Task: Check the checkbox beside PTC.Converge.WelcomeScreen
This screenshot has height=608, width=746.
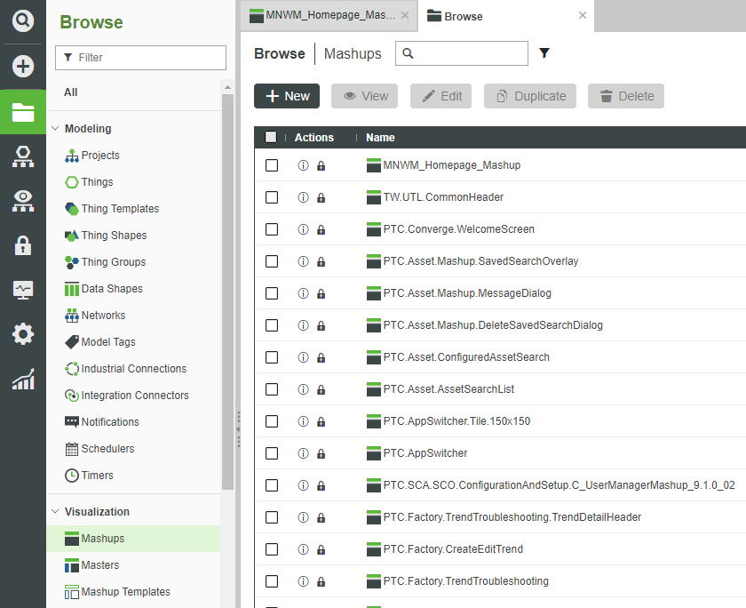Action: click(x=271, y=229)
